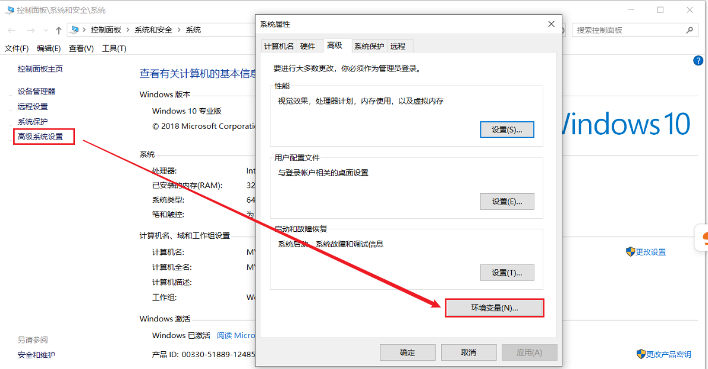708x369 pixels.
Task: Click the 更改产品密钥 link
Action: point(669,354)
